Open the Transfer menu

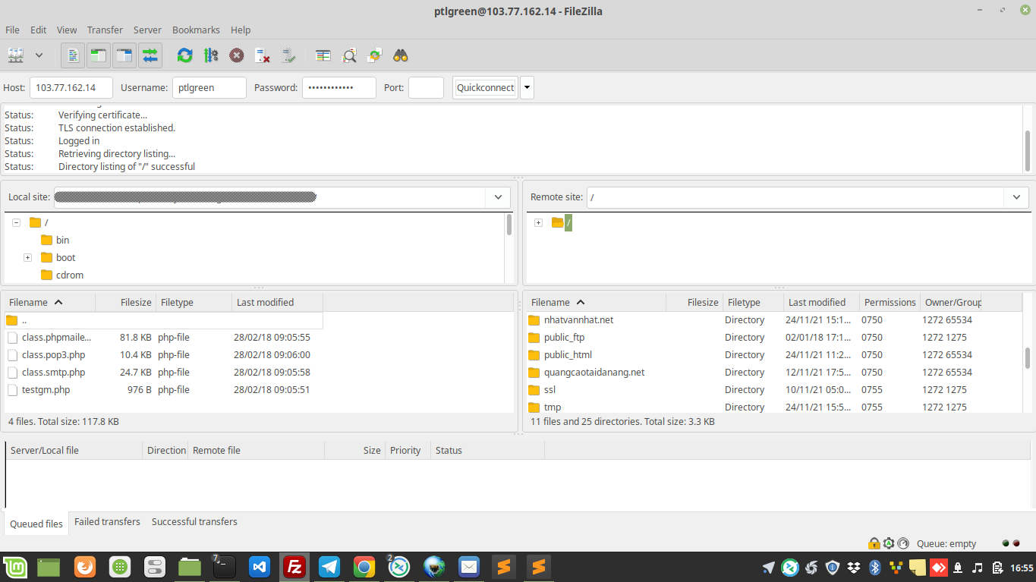(105, 30)
